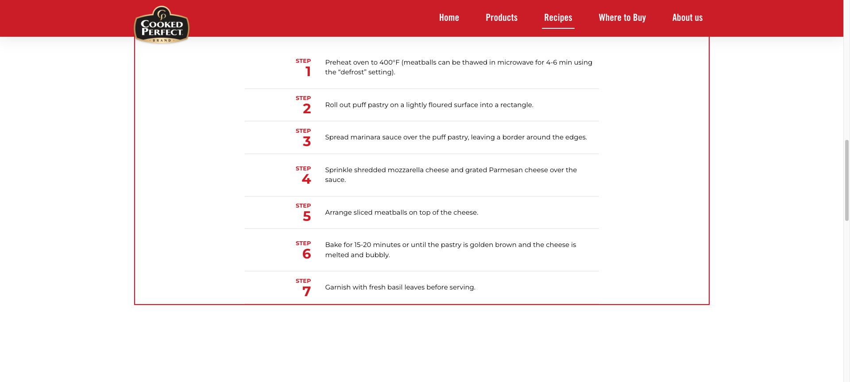Click the red Step 7 number
The width and height of the screenshot is (850, 382).
click(x=306, y=292)
